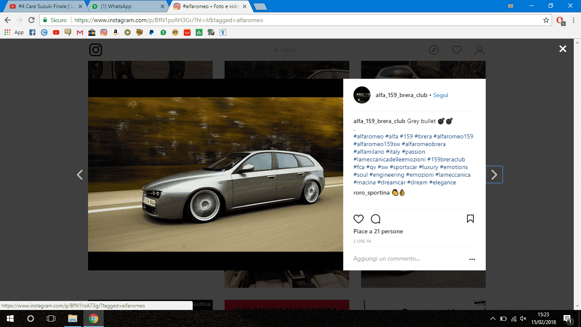The height and width of the screenshot is (327, 581).
Task: Open the comment bubble icon on the post
Action: [376, 219]
